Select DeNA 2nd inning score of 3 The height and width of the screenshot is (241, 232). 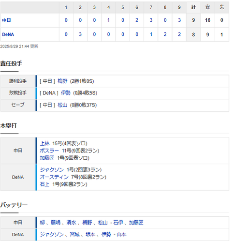point(80,34)
